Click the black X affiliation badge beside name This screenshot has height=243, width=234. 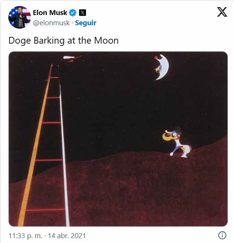(83, 13)
